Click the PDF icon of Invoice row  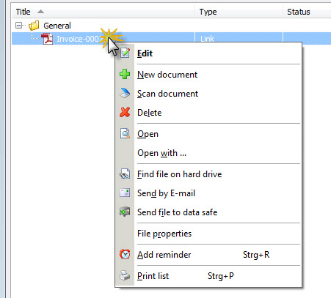[x=47, y=39]
